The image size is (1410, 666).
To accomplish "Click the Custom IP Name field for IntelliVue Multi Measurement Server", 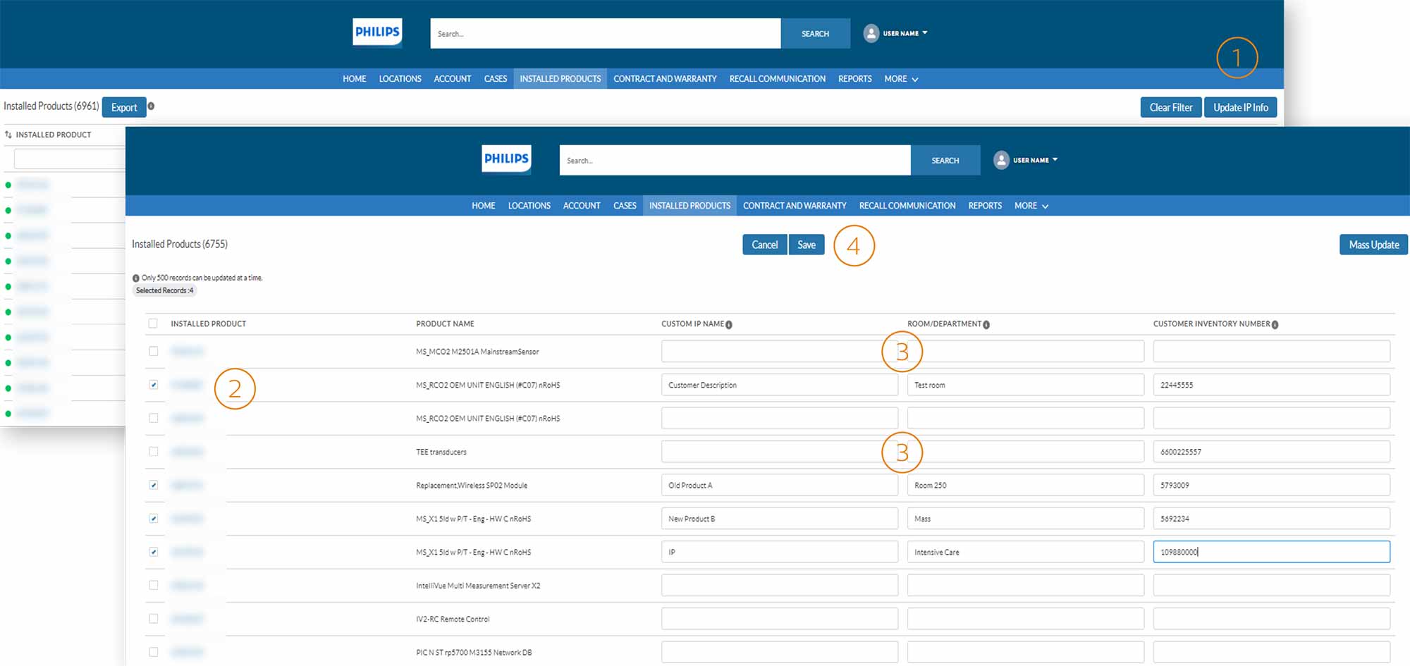I will [779, 585].
